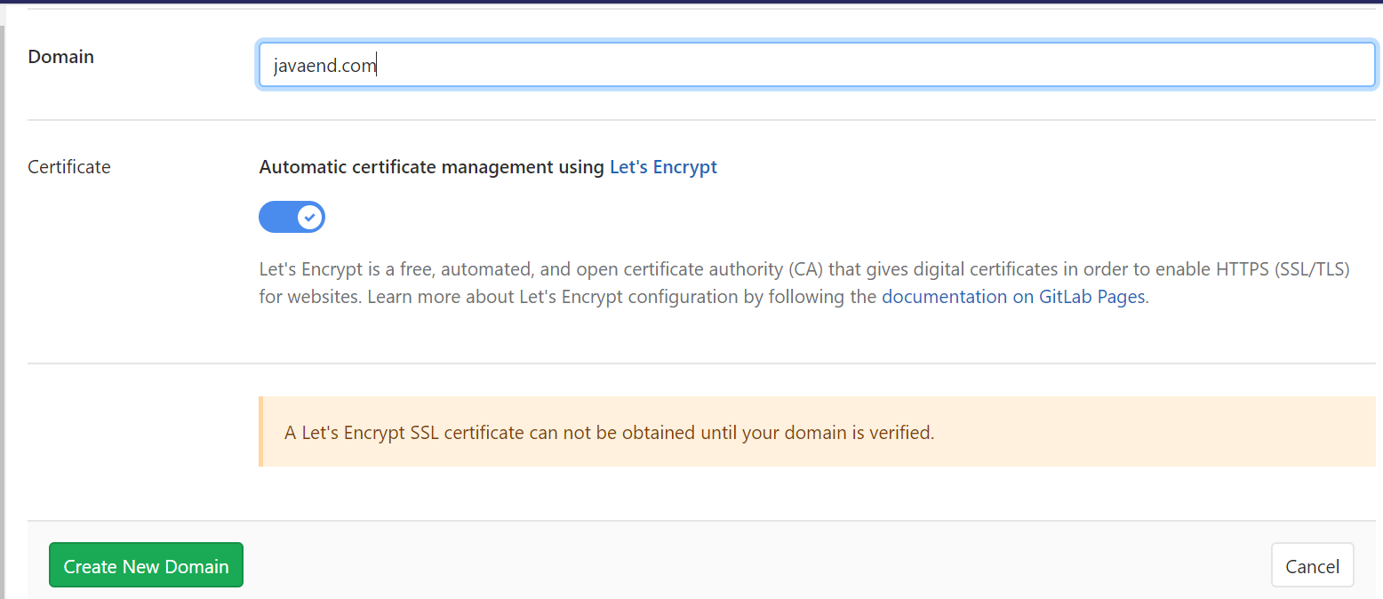Click the Certificate section label
The image size is (1383, 599).
click(69, 167)
